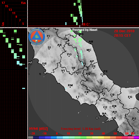
Task: Click the PE city label on coast
Action: tap(106, 71)
